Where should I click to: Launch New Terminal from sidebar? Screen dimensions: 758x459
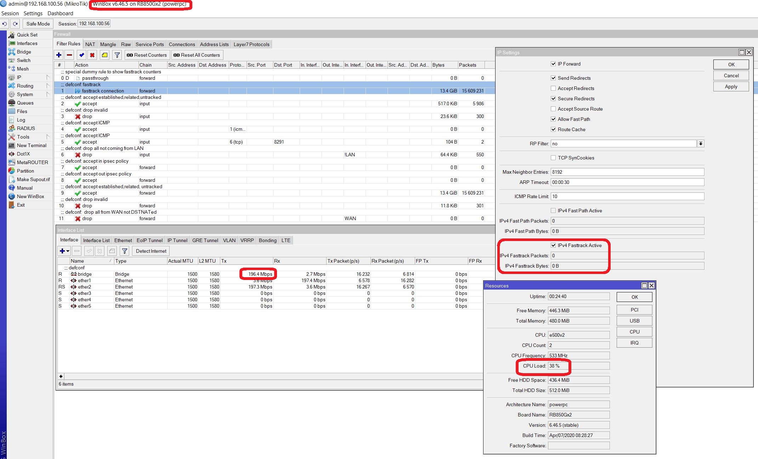[32, 145]
